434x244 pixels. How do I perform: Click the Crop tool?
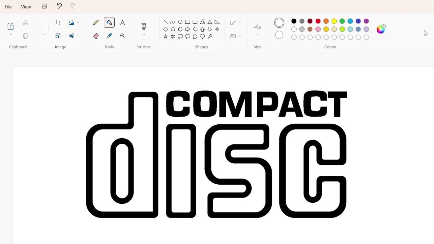click(x=58, y=23)
